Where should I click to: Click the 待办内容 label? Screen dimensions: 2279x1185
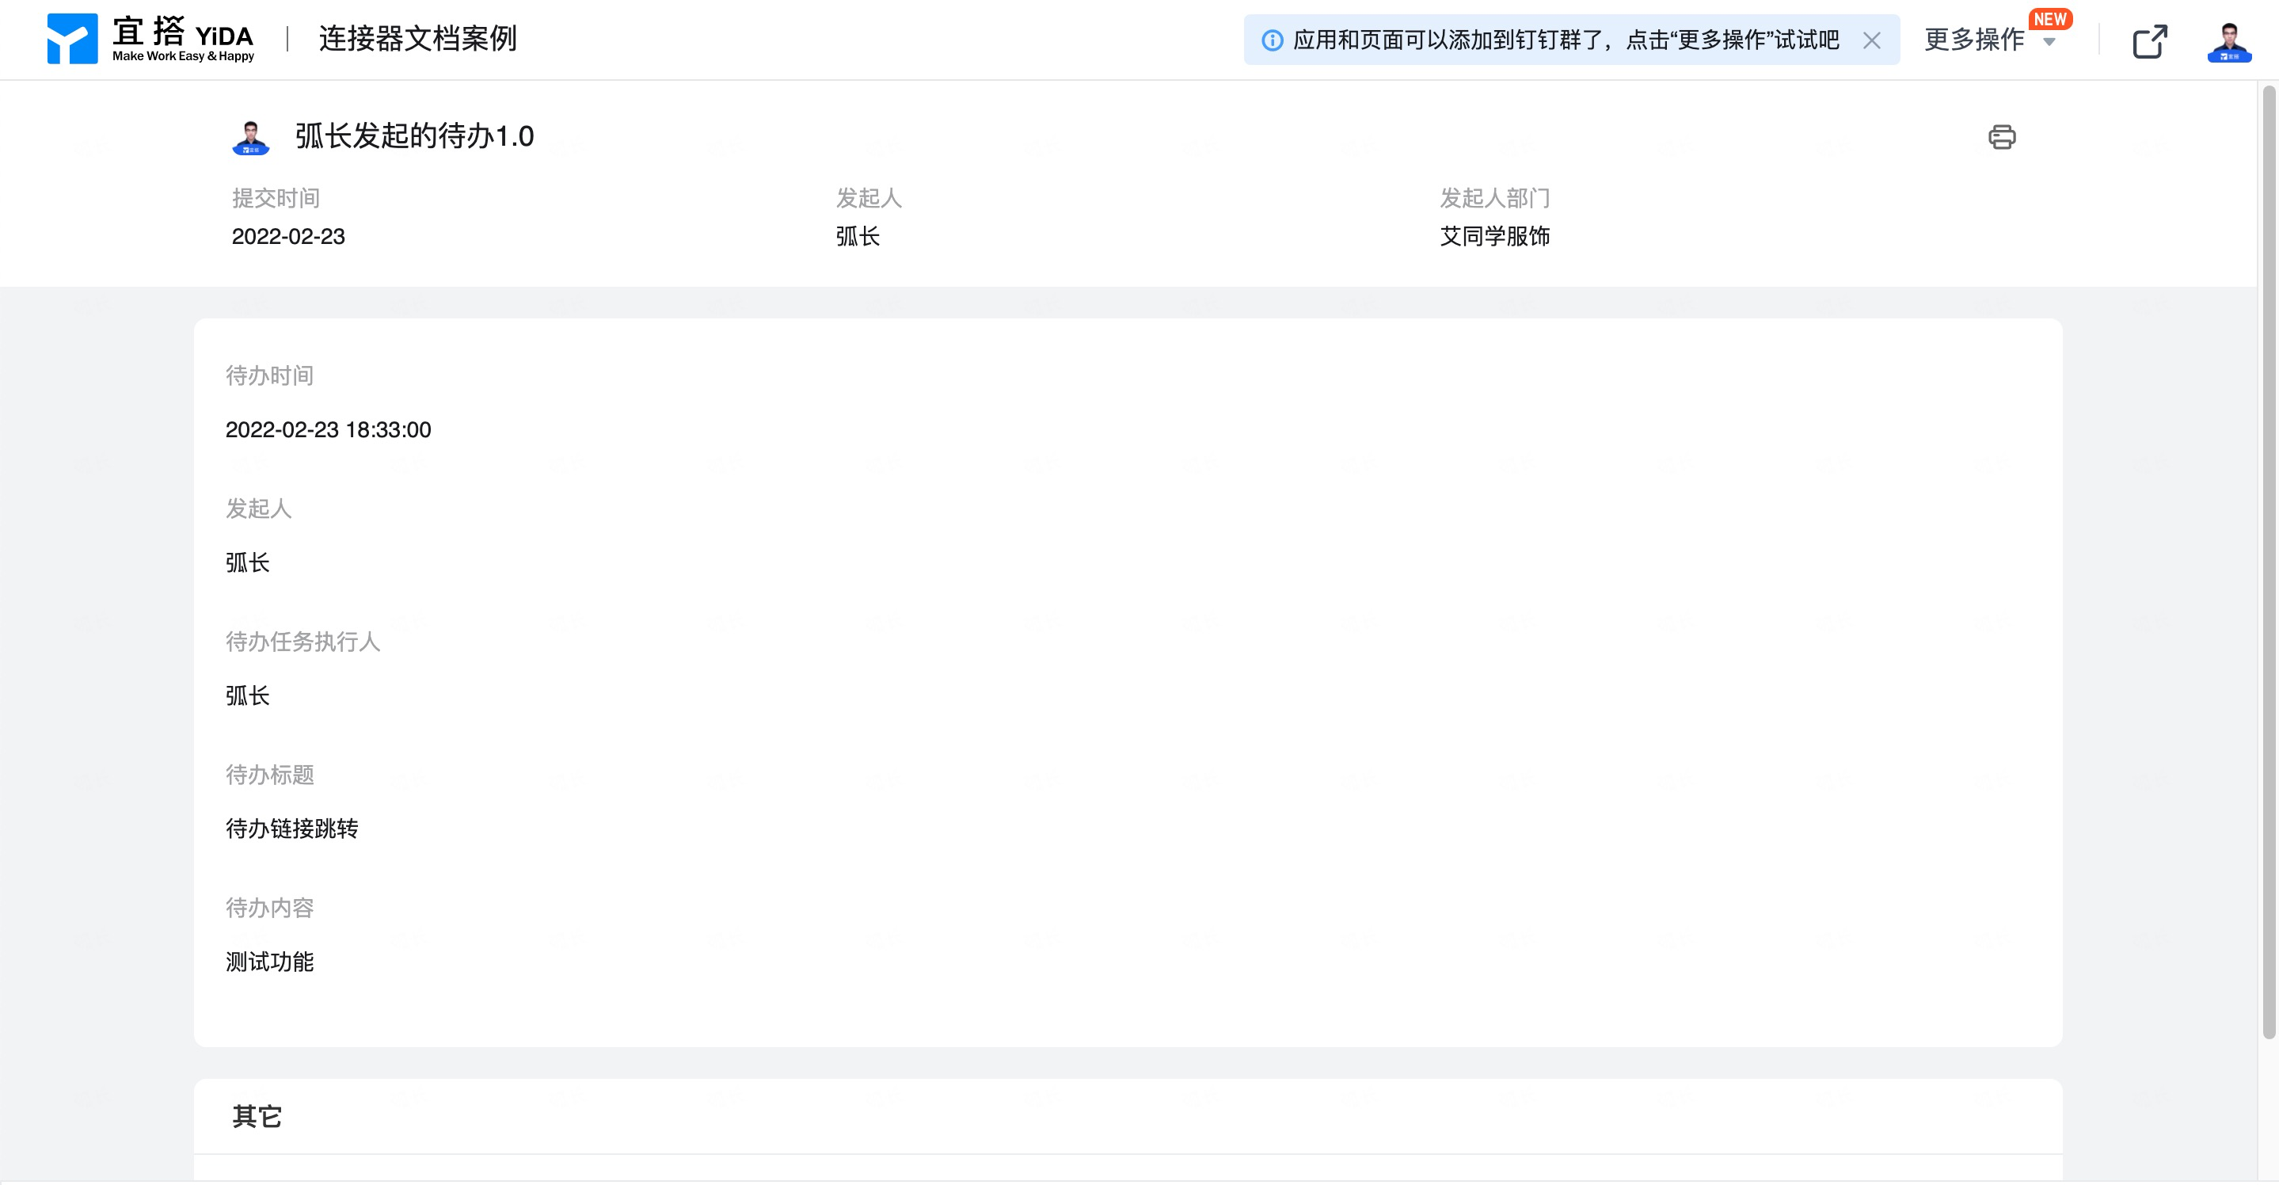pos(270,908)
